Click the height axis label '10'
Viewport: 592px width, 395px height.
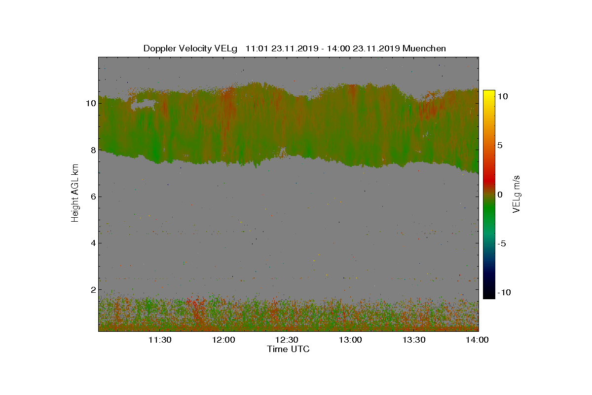90,104
